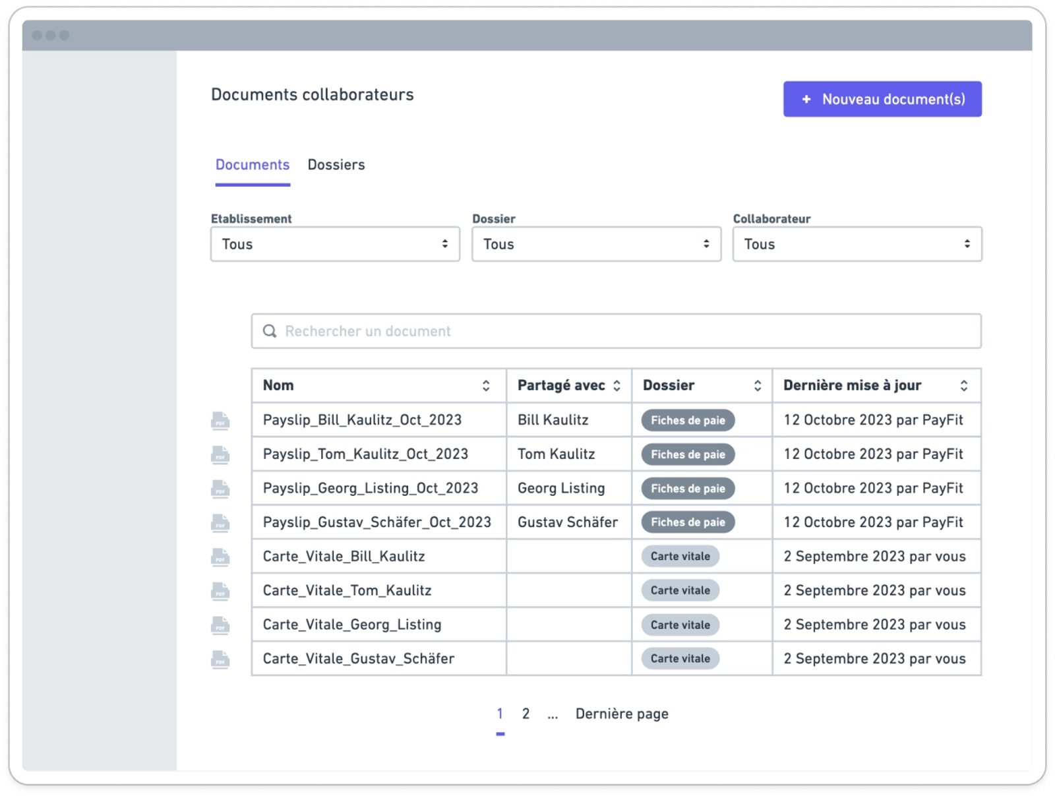Sort by Dernière mise à jour arrows
This screenshot has height=796, width=1055.
964,386
